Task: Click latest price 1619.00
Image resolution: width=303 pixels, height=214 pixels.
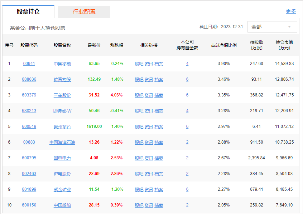Action: [x=94, y=126]
